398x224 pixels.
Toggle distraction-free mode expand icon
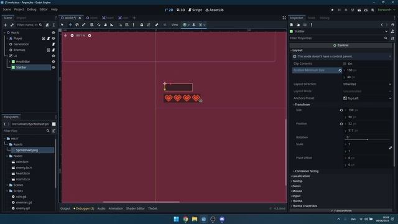tap(284, 18)
